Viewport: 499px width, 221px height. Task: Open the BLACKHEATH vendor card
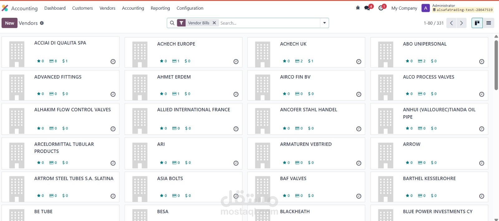pyautogui.click(x=306, y=213)
